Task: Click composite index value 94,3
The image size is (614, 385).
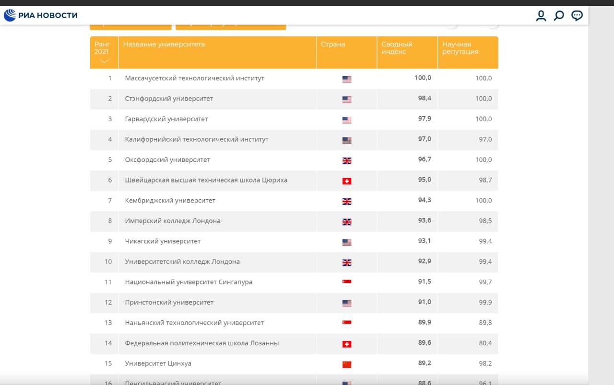Action: (425, 200)
